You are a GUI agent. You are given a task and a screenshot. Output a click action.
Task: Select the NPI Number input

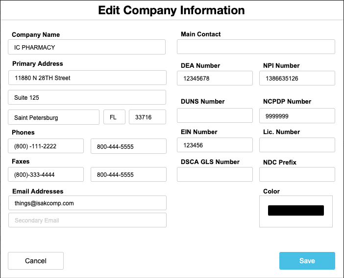297,79
